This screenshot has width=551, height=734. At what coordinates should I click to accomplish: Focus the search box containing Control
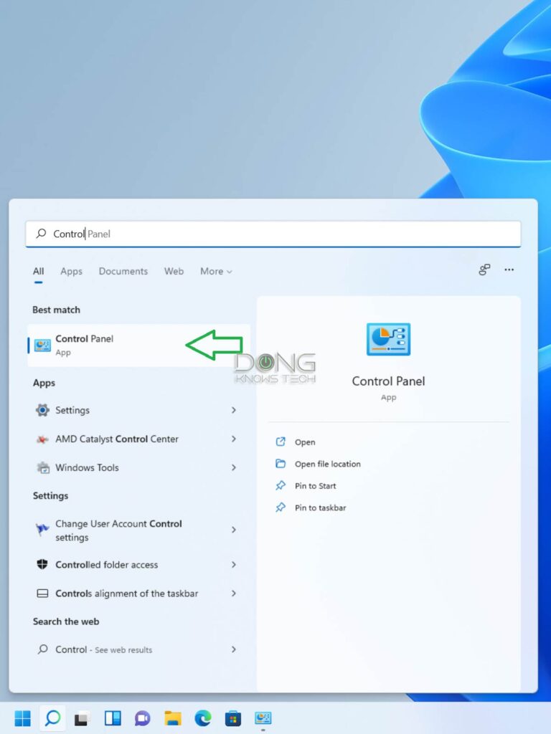click(x=273, y=234)
